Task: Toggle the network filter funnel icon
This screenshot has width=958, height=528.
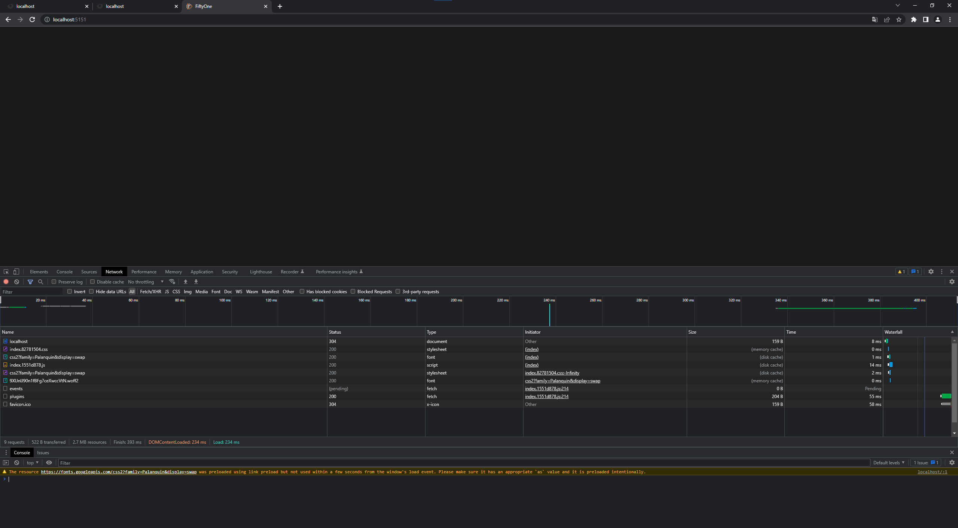Action: click(30, 282)
